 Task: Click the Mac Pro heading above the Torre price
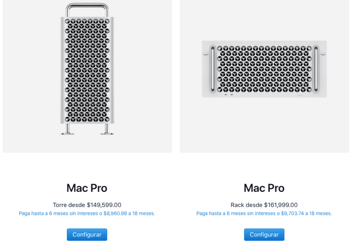[87, 188]
